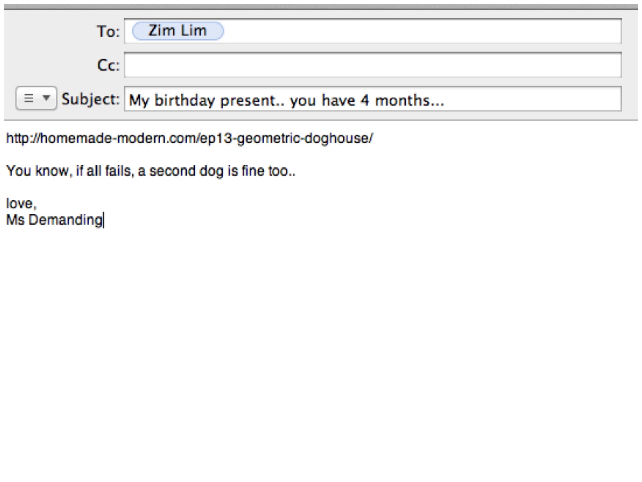Click the word "birthday" in Subject field

pyautogui.click(x=185, y=100)
